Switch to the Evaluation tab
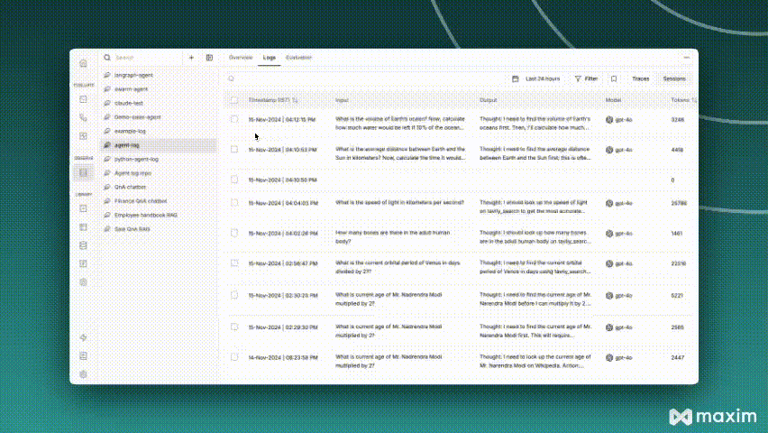This screenshot has height=433, width=768. click(298, 58)
